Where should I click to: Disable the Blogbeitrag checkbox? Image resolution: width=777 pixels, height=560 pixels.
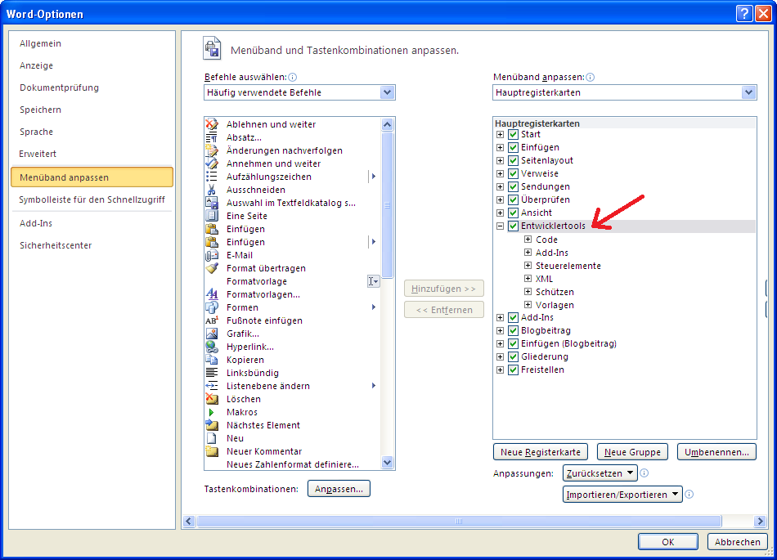point(514,330)
